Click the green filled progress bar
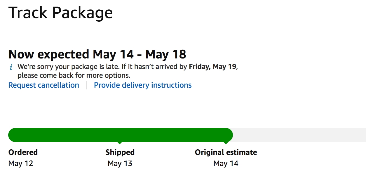The height and width of the screenshot is (173, 366). coord(121,135)
